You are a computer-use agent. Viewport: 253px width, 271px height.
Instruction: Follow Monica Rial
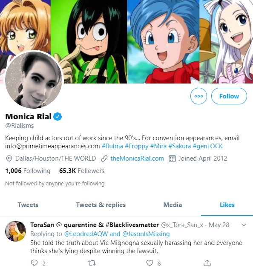click(x=229, y=96)
